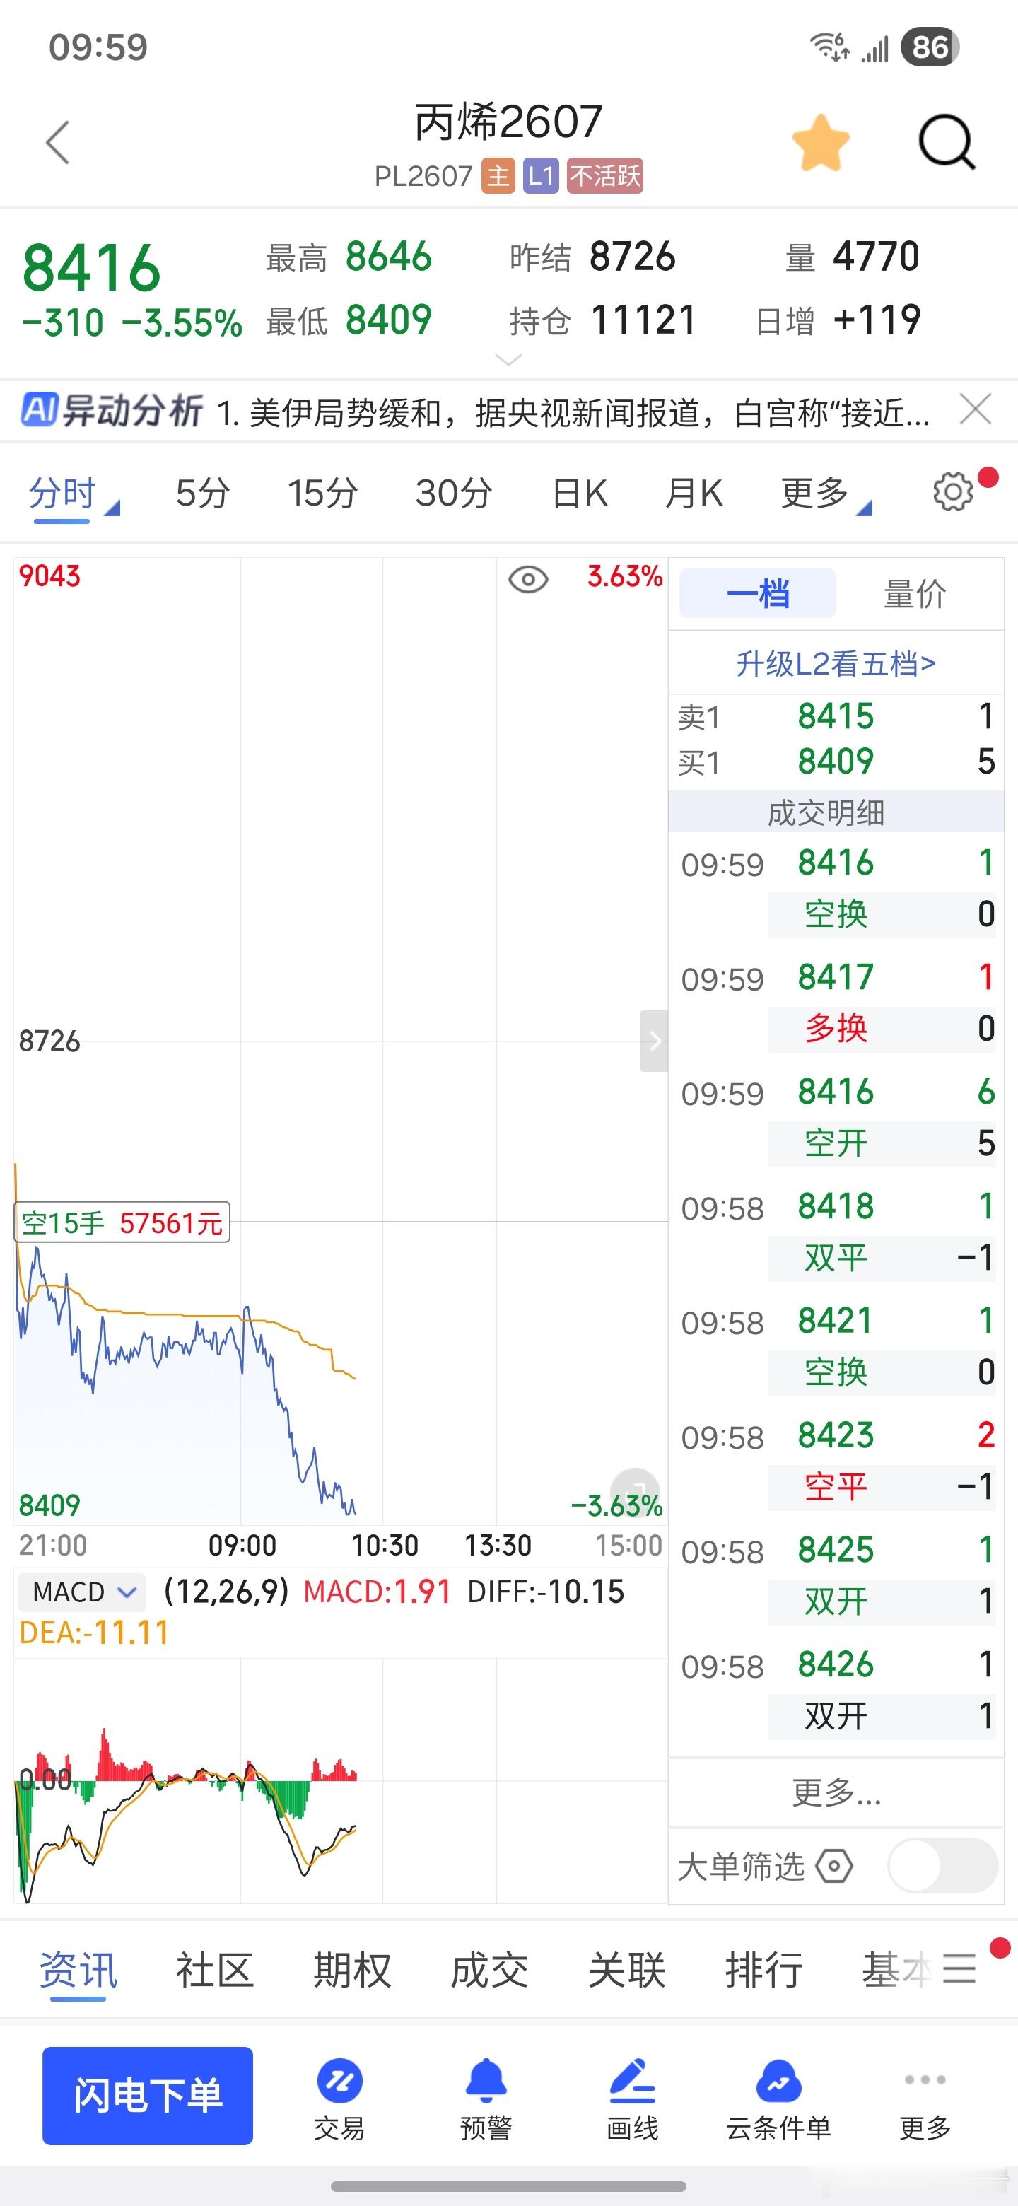
Task: Switch to the 量价 tab
Action: [914, 593]
